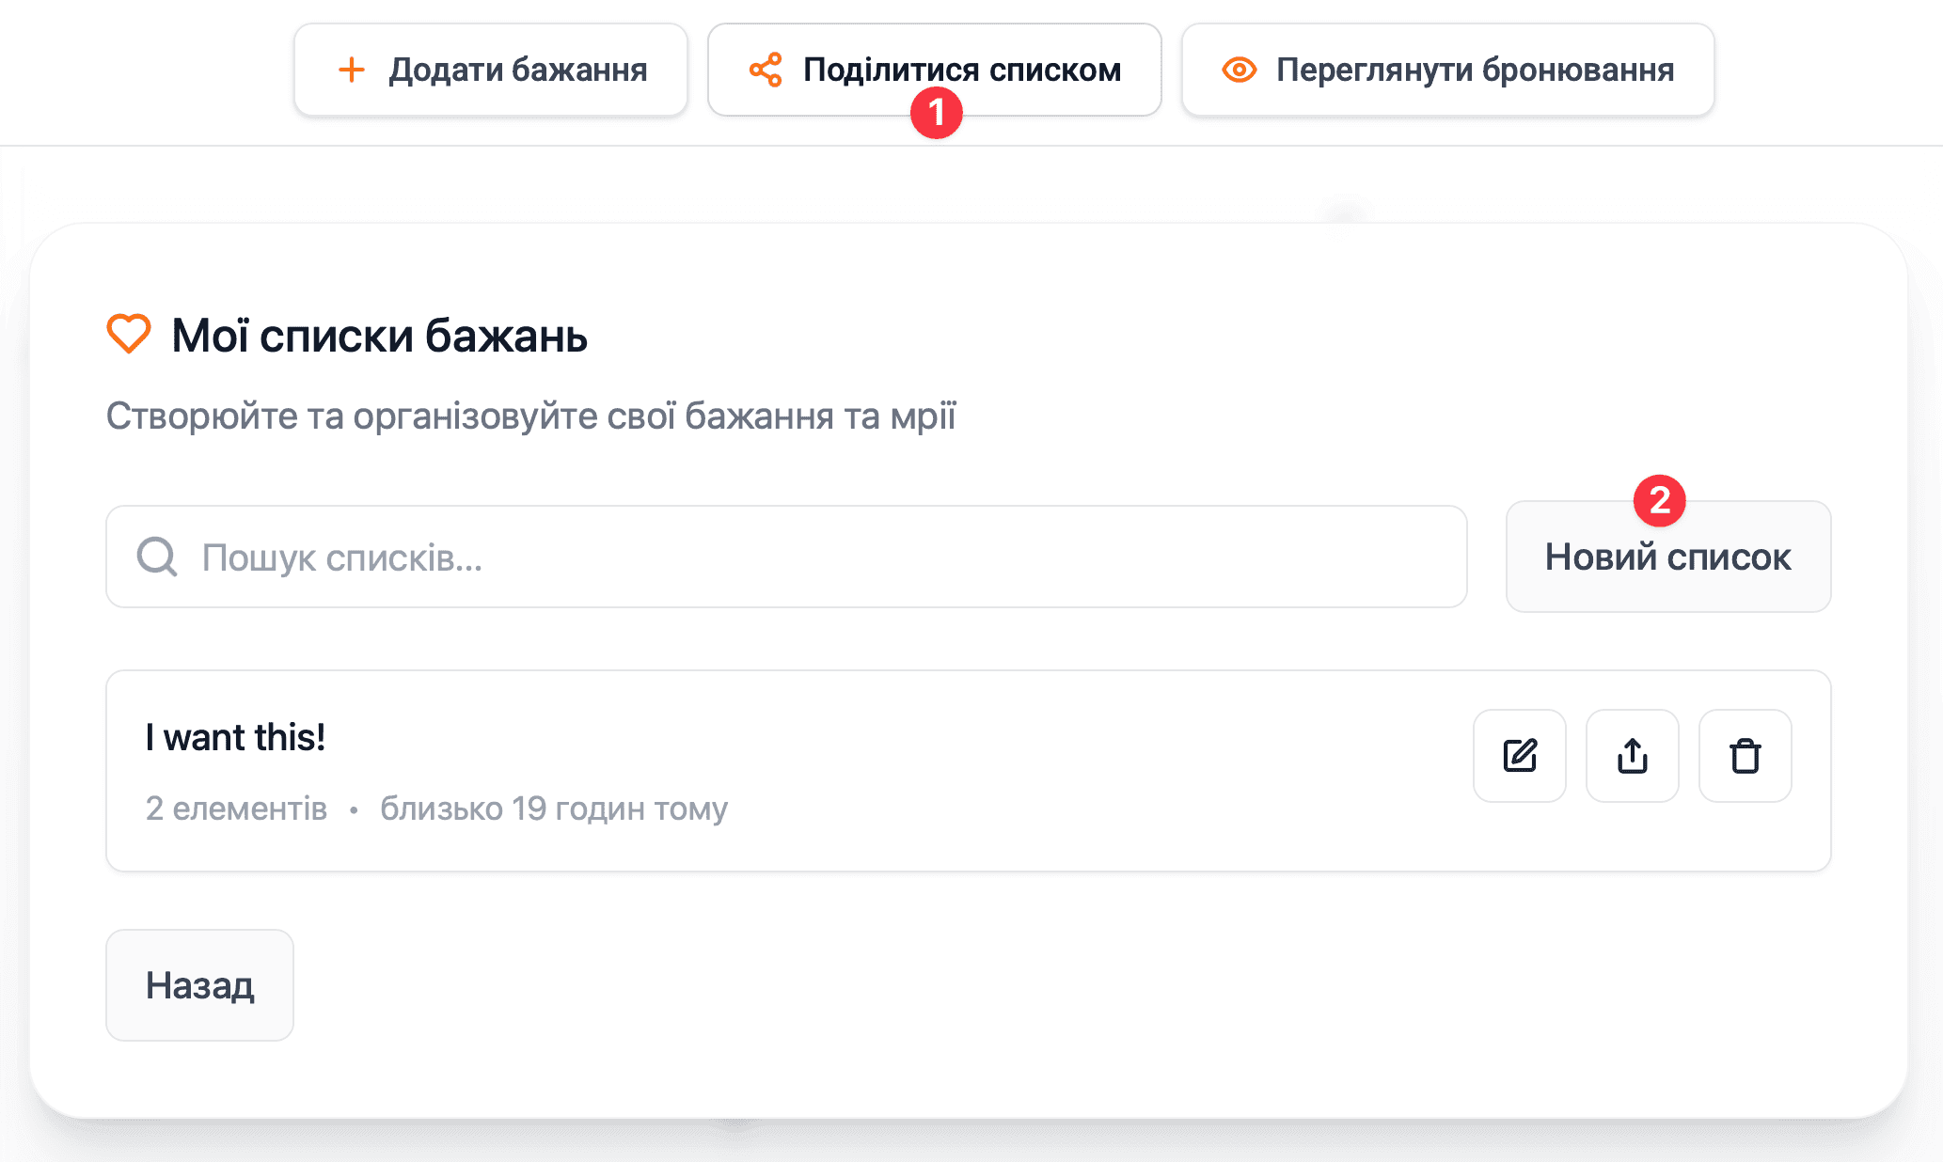Viewport: 1943px width, 1162px height.
Task: Click the search magnifier icon
Action: [157, 557]
